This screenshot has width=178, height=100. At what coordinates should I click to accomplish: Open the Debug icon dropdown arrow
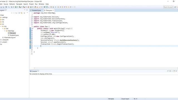click(x=14, y=7)
